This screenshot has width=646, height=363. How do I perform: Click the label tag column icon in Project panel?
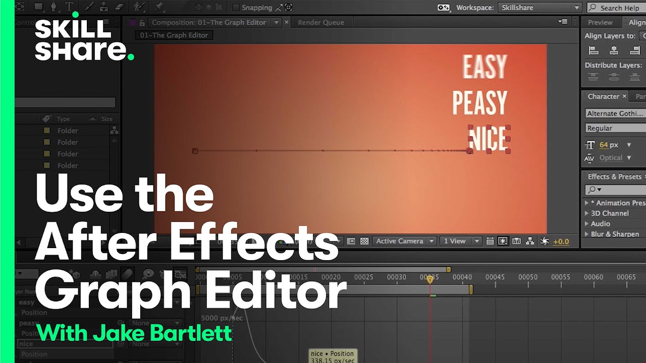47,118
